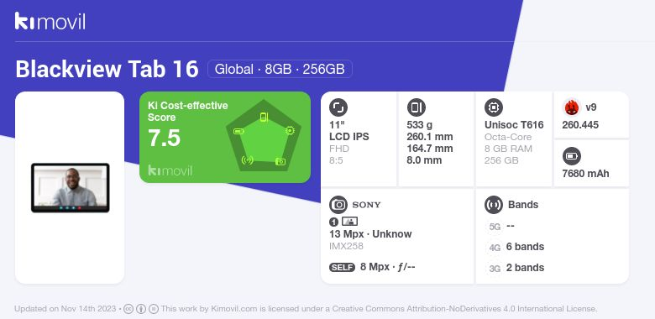
Task: Click the SELF selfie camera badge
Action: pyautogui.click(x=342, y=267)
